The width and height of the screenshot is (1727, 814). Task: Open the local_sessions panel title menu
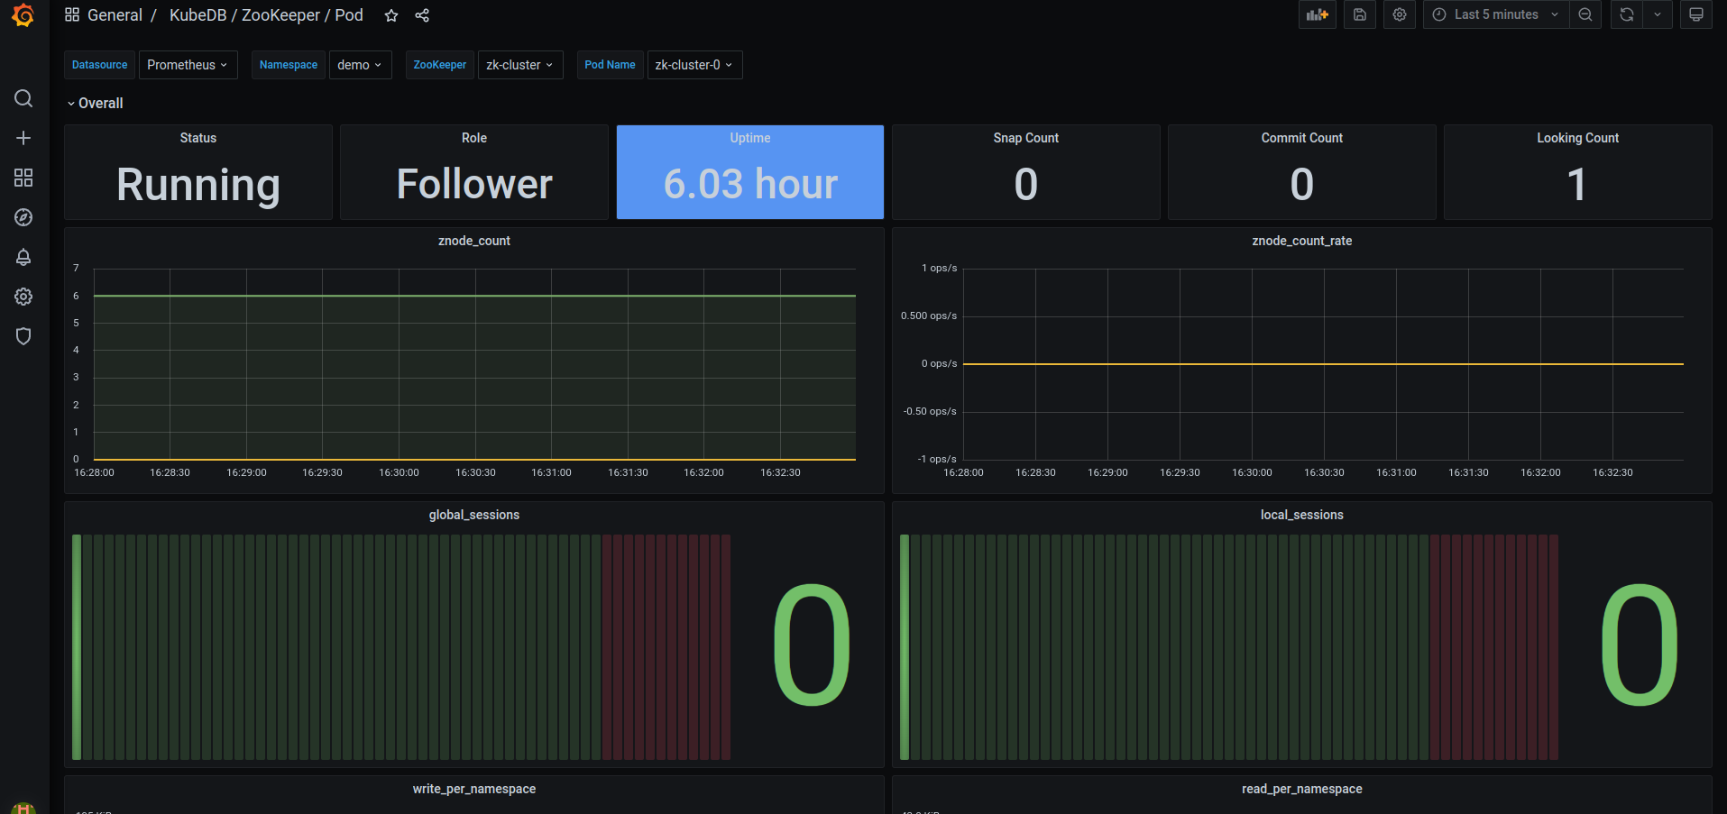(1302, 515)
